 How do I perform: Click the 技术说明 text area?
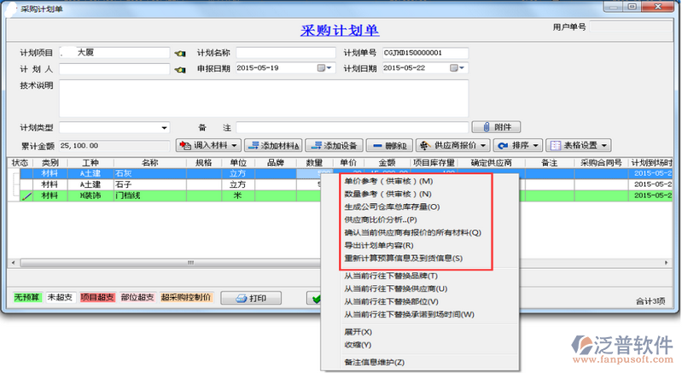pos(264,98)
